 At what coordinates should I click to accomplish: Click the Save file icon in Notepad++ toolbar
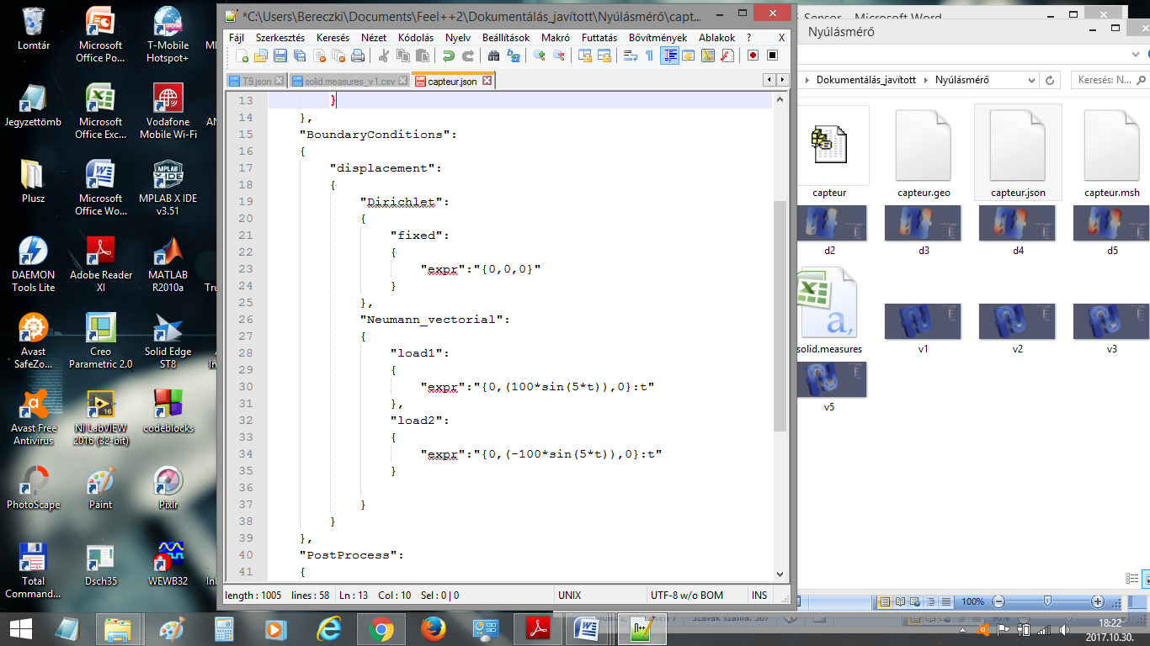[x=280, y=56]
